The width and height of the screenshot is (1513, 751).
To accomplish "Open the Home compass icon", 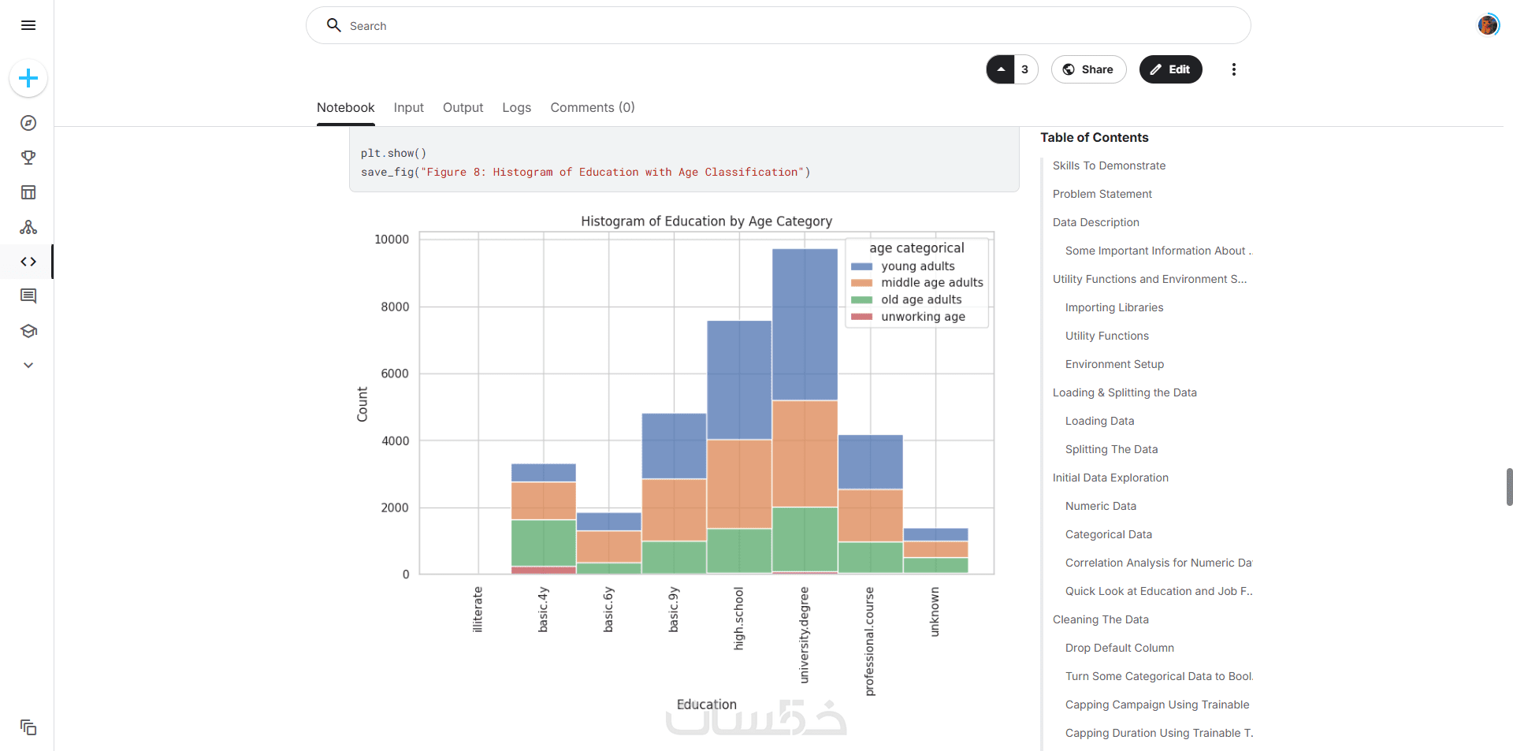I will point(28,123).
